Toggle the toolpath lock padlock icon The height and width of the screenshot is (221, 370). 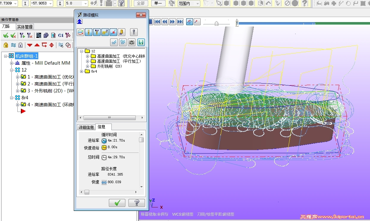[x=6, y=45]
